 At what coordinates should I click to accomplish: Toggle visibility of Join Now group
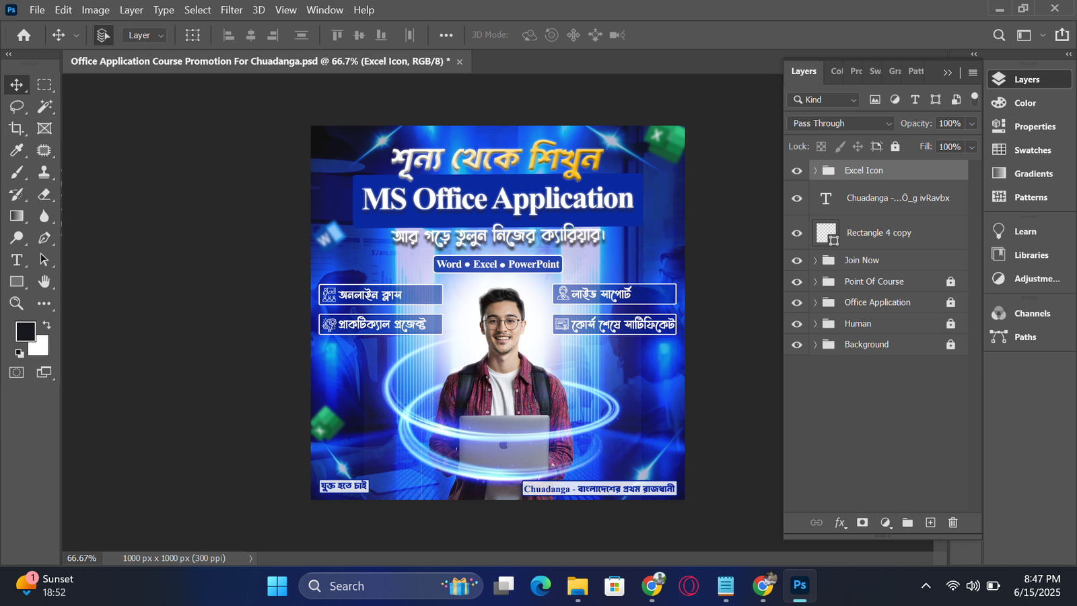(797, 261)
